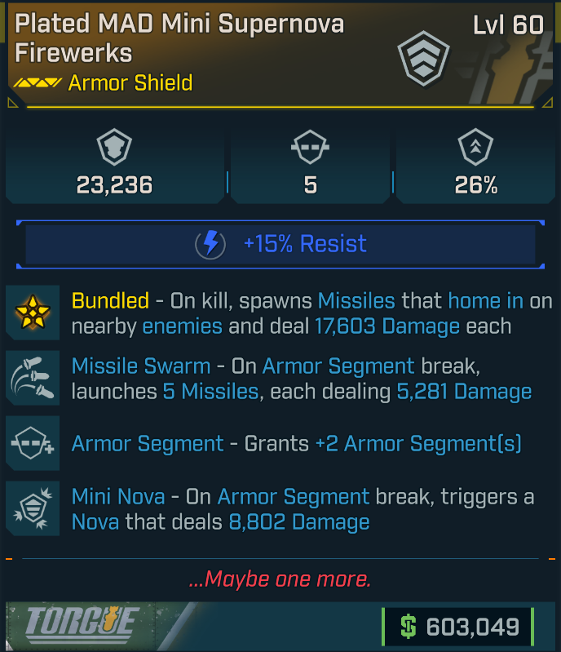This screenshot has width=561, height=652.
Task: Select the Bundled star perk icon
Action: coord(33,313)
